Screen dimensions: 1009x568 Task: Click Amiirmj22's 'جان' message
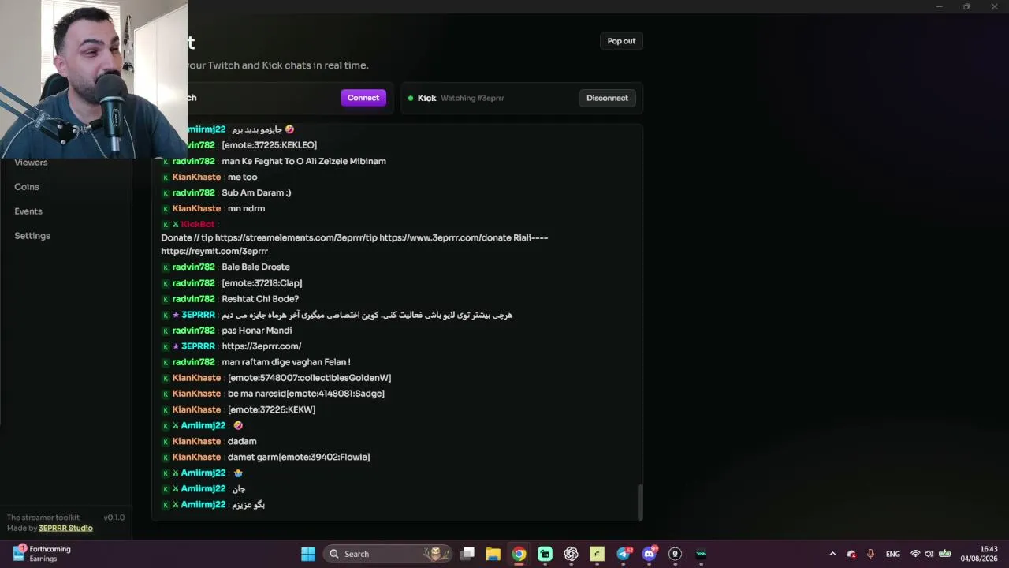pyautogui.click(x=239, y=489)
